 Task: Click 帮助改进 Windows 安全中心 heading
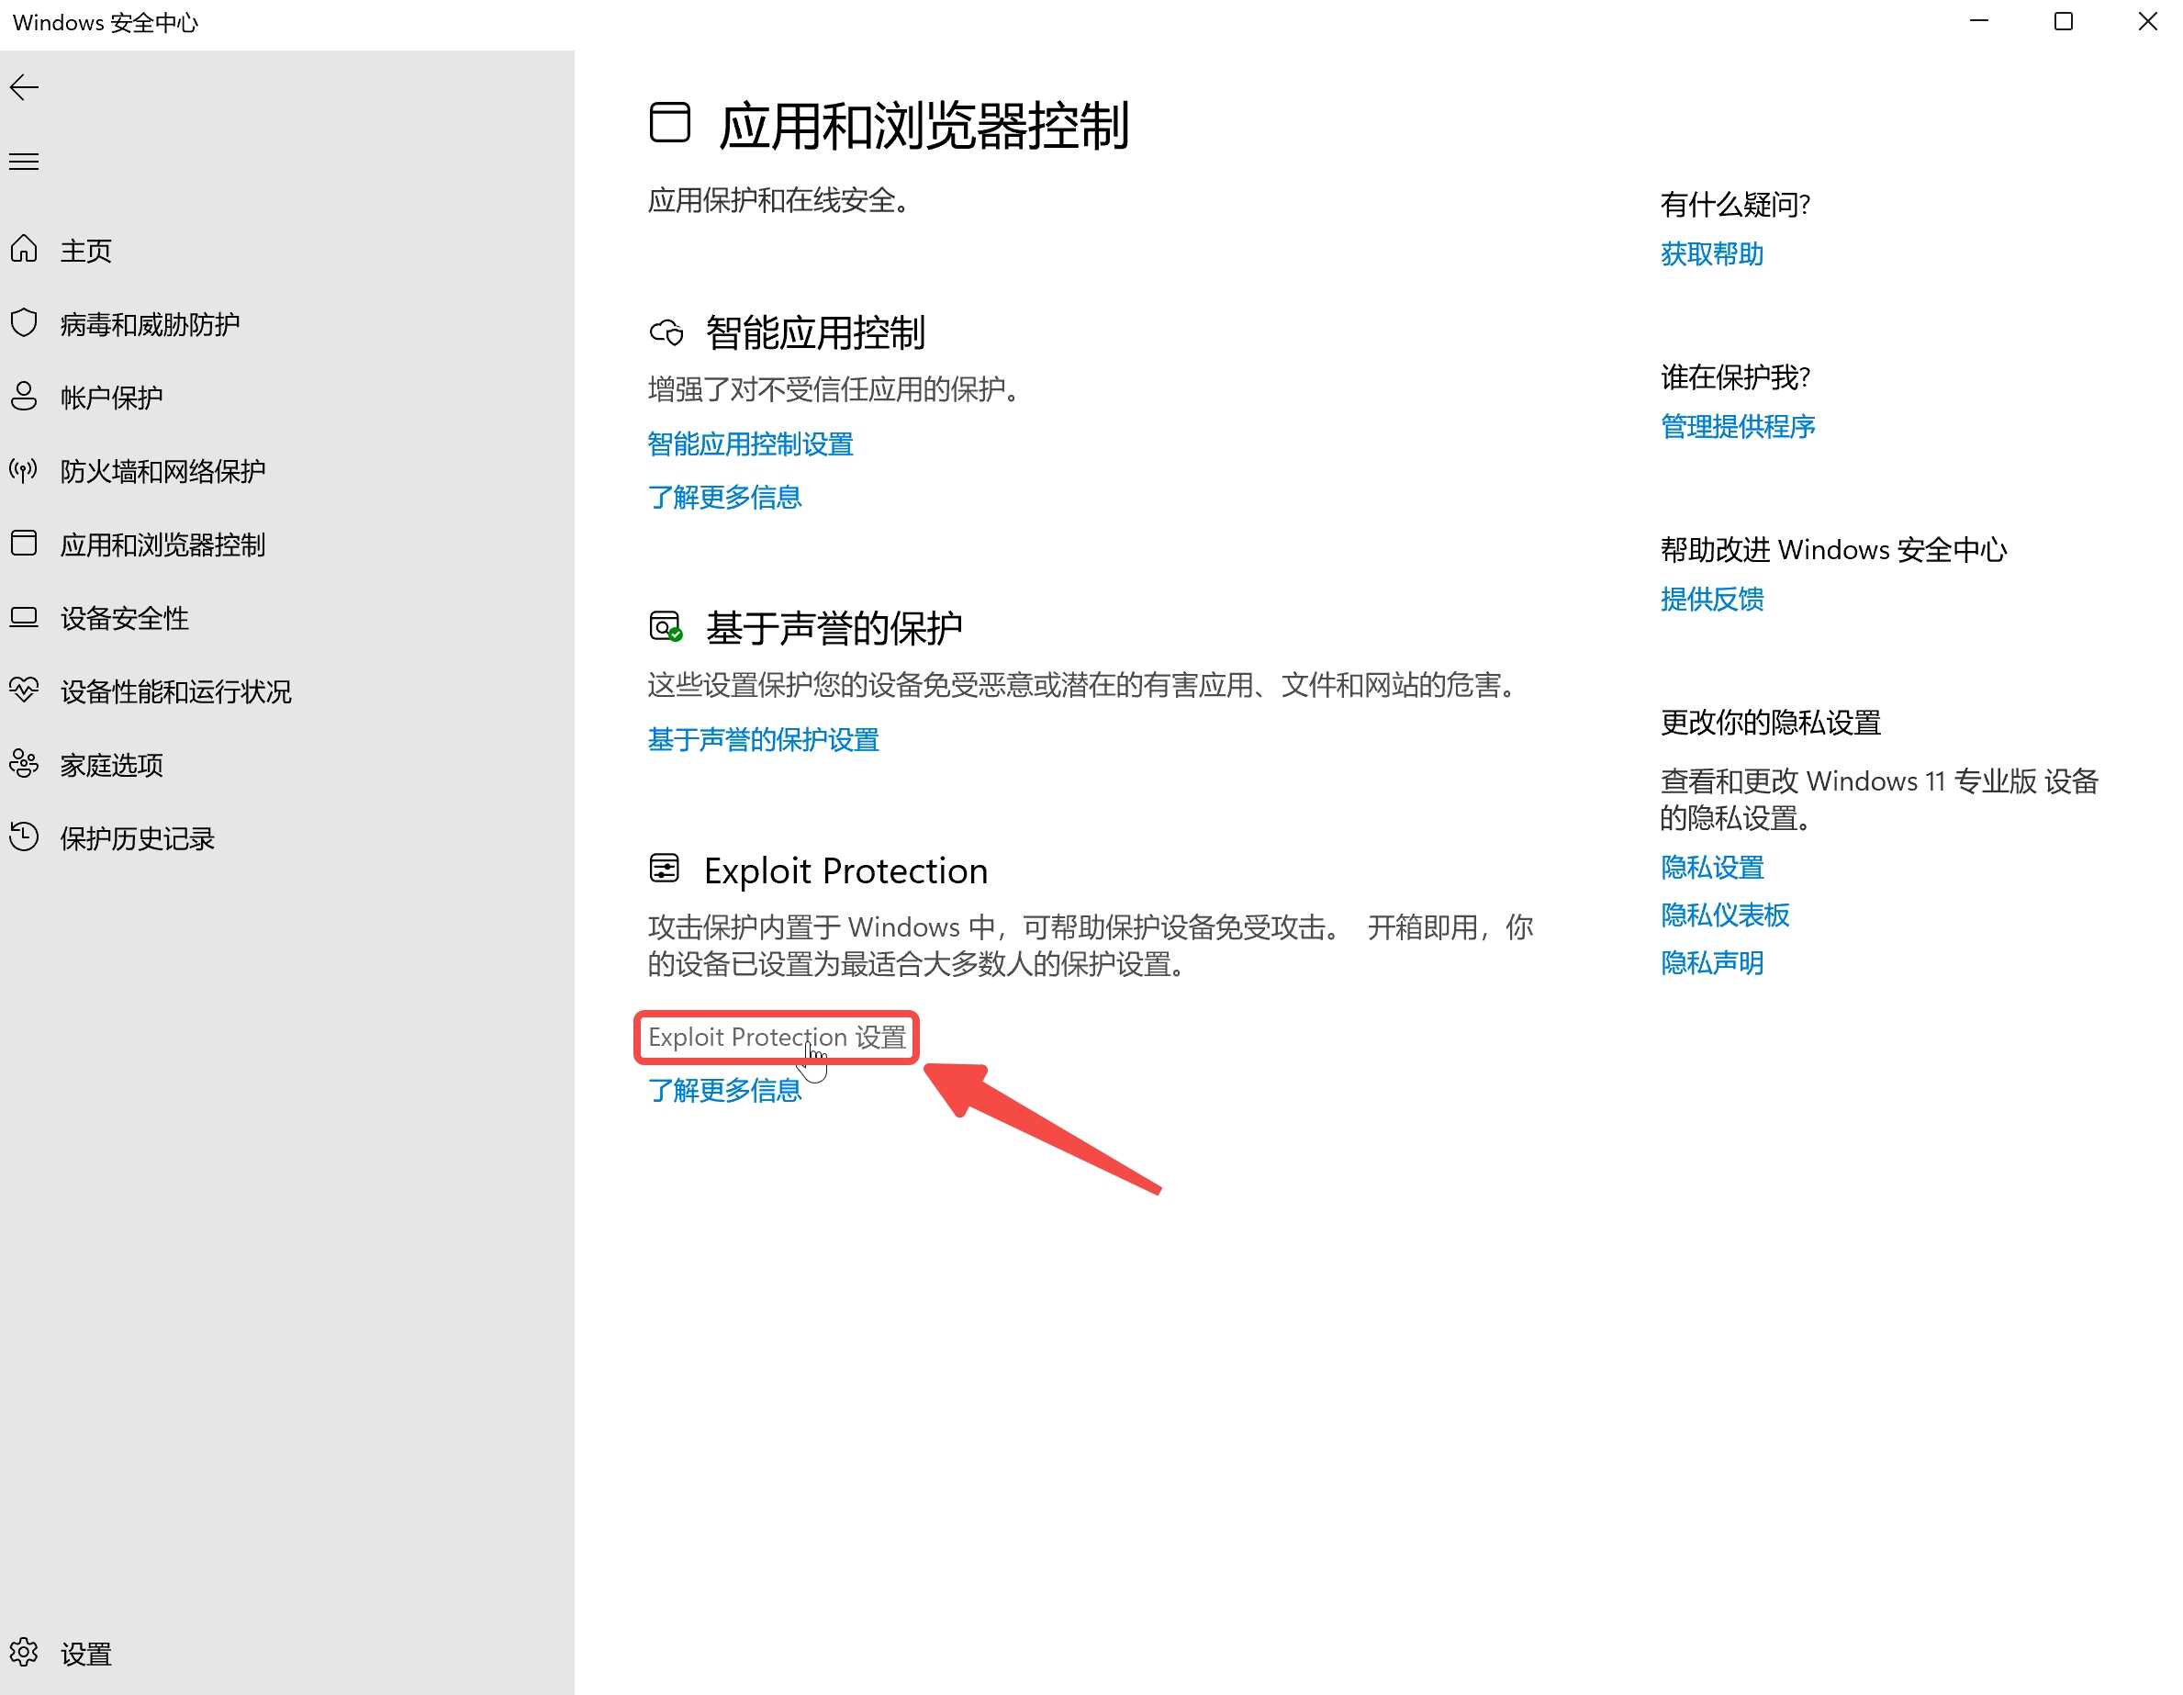pyautogui.click(x=1834, y=550)
